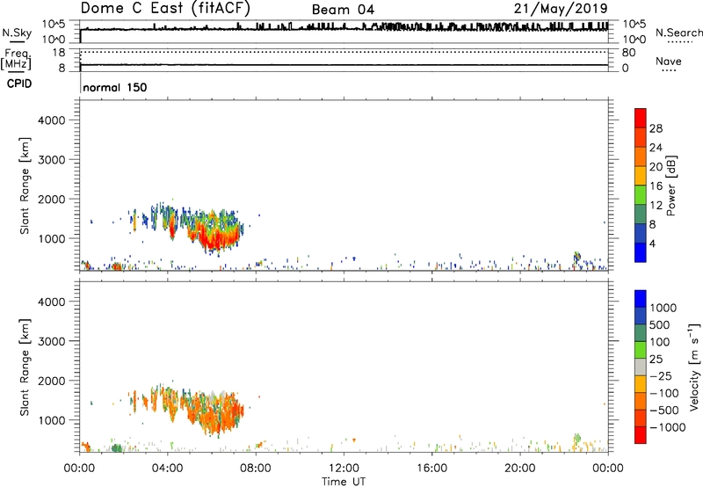Click the '4000' tick in the velocity panel
Viewport: 703px width, 487px height.
51,302
